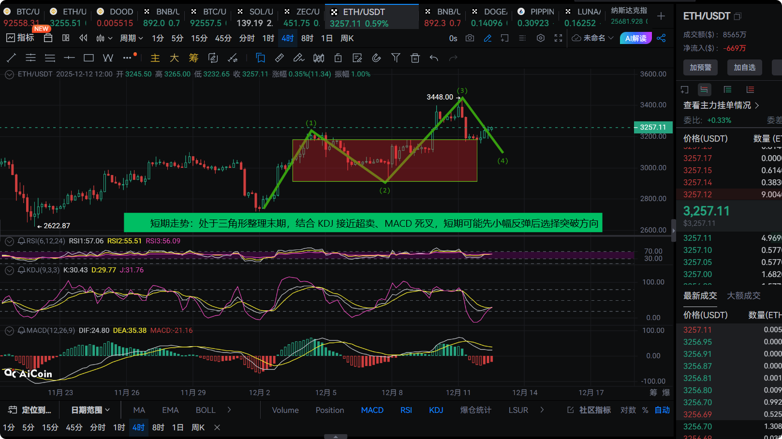Click the trash can delete drawings icon
Image resolution: width=782 pixels, height=439 pixels.
point(415,58)
